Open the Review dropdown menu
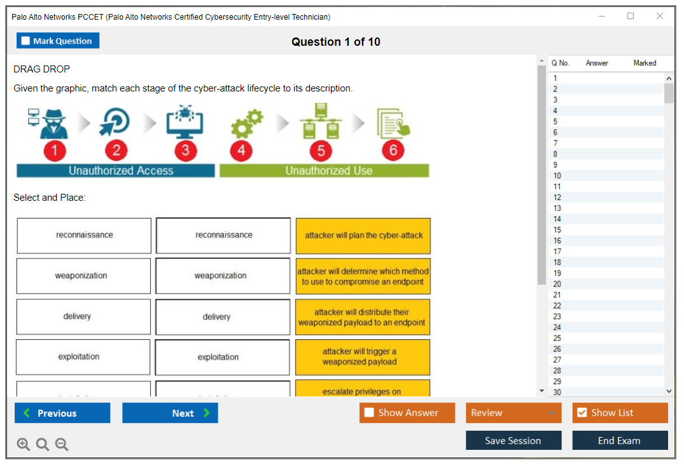This screenshot has width=684, height=467. pos(514,413)
